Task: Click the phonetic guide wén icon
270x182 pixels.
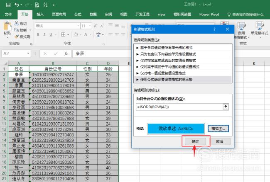Action: click(98, 34)
